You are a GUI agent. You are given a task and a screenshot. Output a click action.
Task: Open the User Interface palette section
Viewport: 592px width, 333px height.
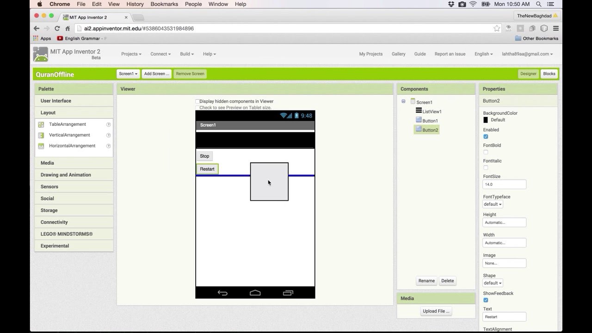(74, 101)
